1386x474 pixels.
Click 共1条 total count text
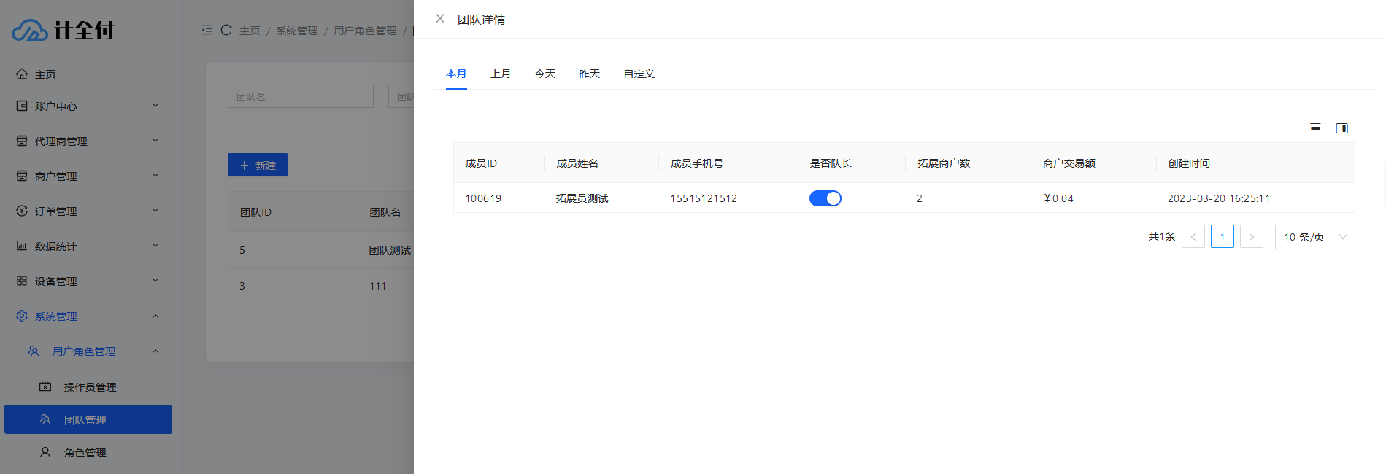(1162, 236)
